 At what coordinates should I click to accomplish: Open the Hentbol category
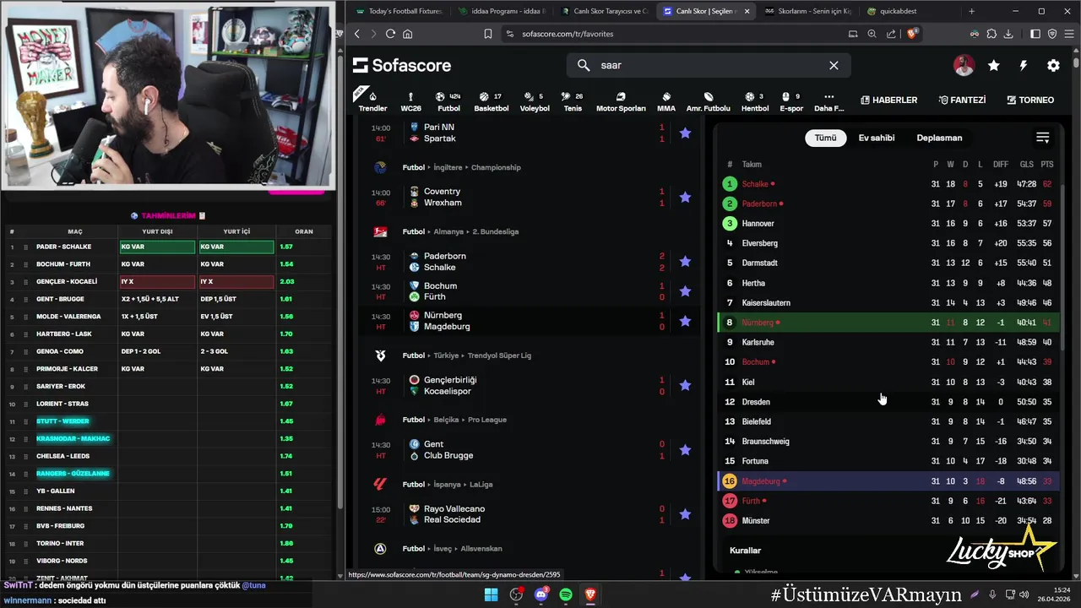(x=755, y=101)
